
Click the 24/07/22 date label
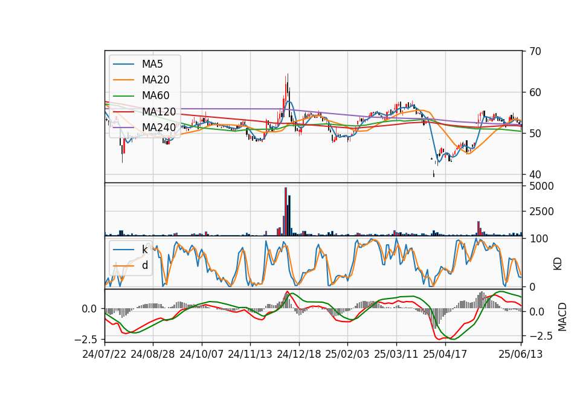[105, 354]
